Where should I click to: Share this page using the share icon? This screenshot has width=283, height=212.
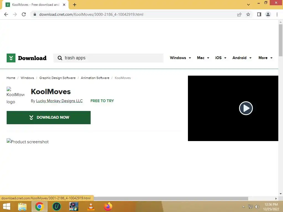pyautogui.click(x=239, y=14)
